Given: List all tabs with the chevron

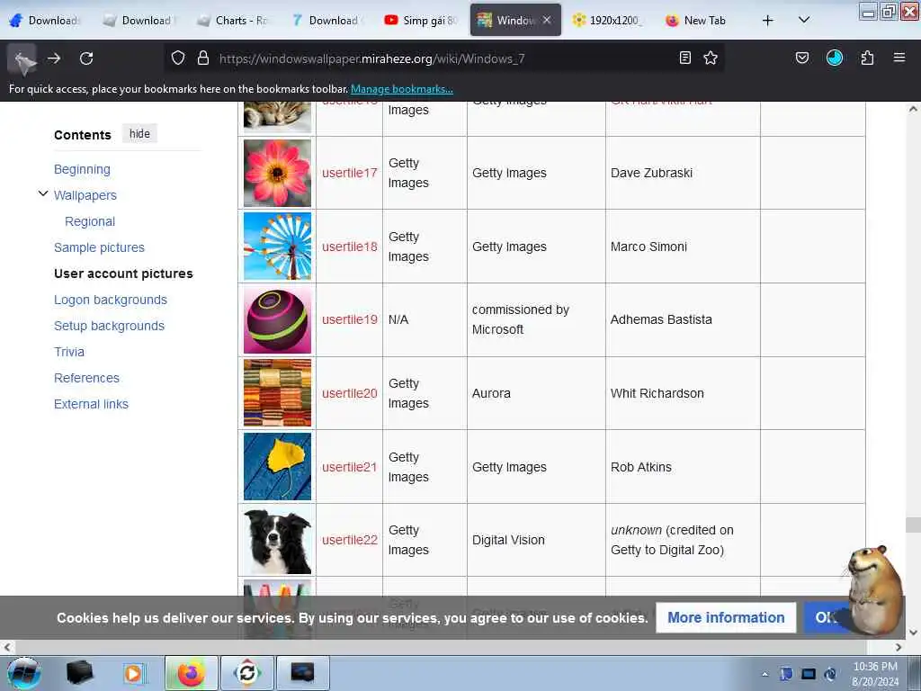Looking at the screenshot, I should [804, 21].
